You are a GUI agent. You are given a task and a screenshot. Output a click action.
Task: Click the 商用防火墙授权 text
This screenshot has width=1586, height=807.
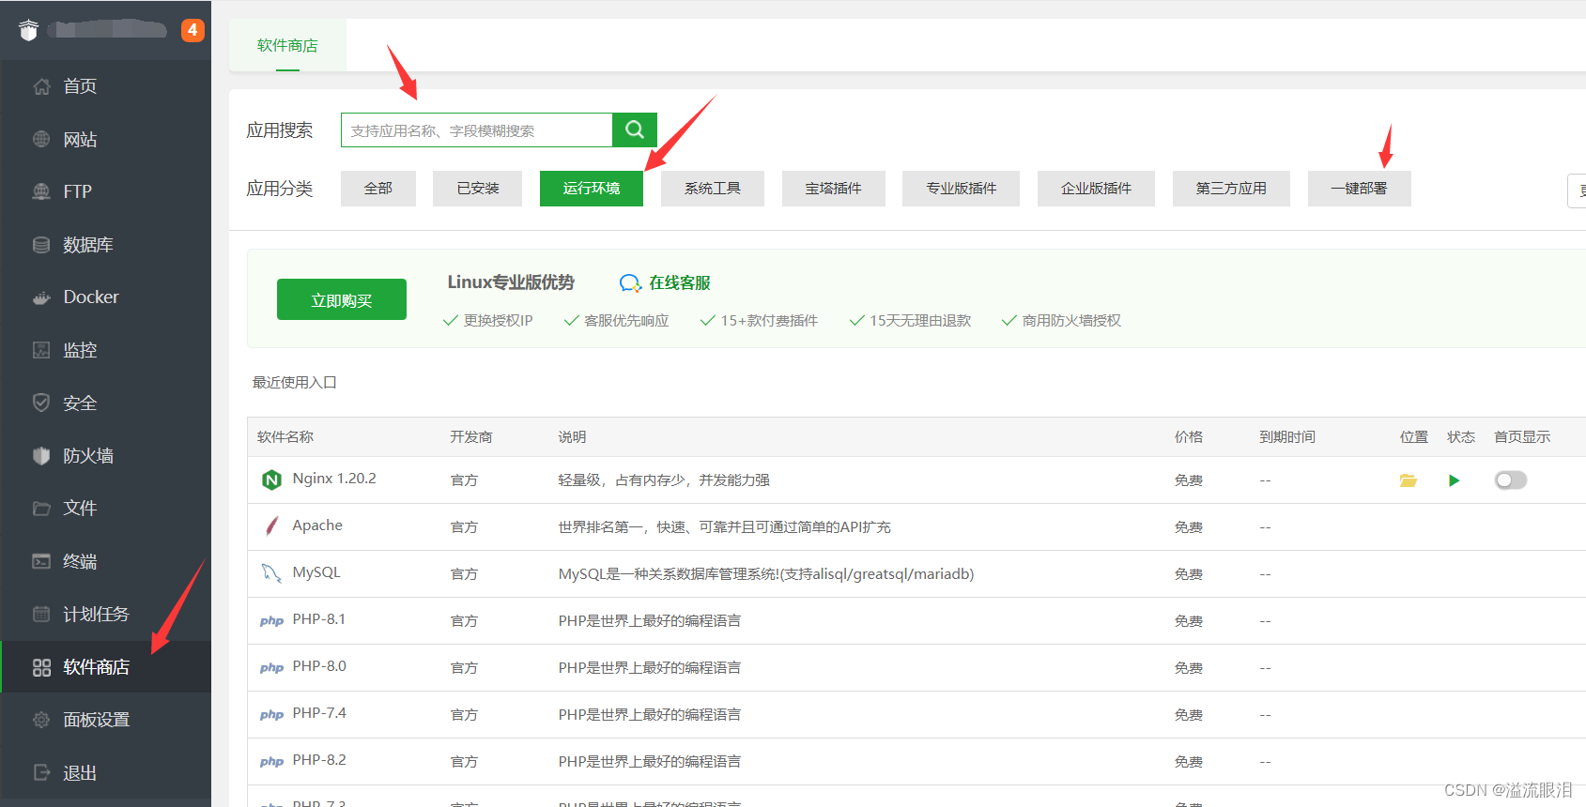pyautogui.click(x=1071, y=321)
